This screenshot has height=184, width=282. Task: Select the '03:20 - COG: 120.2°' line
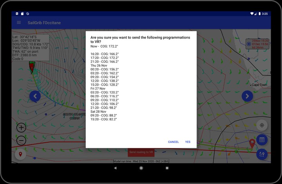click(x=105, y=92)
